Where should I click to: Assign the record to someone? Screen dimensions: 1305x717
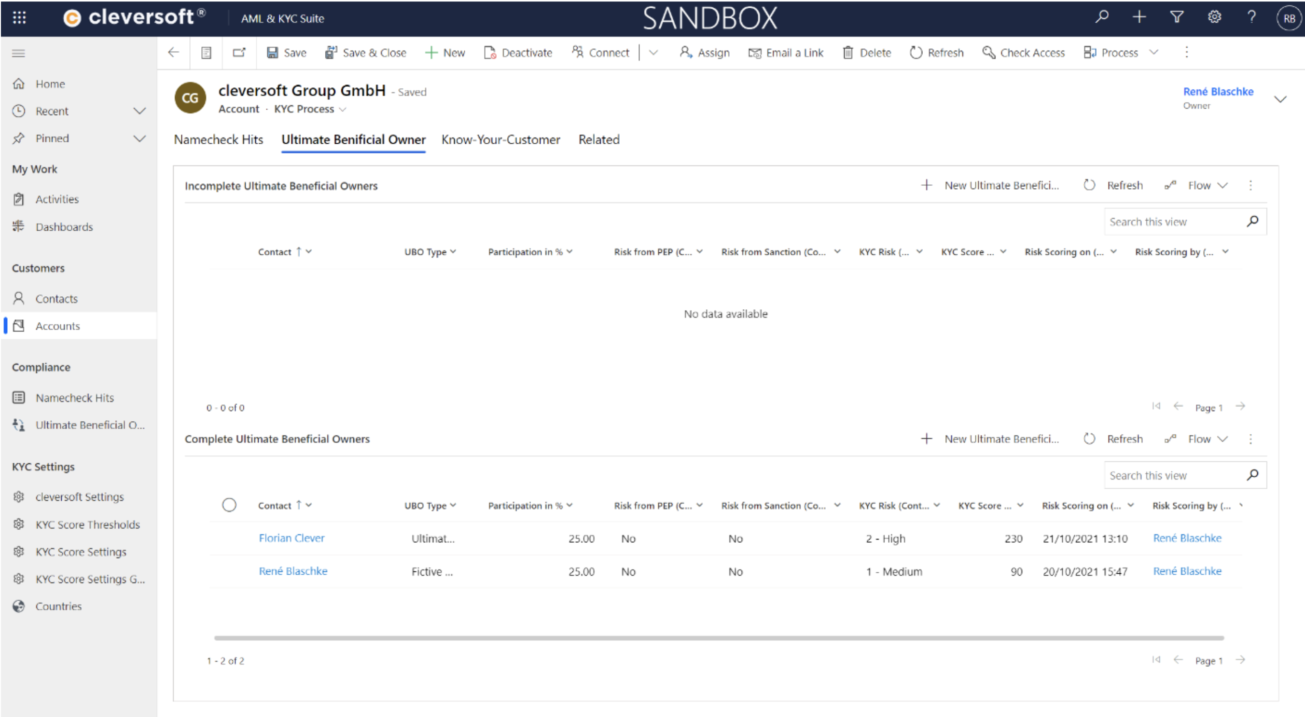point(705,53)
